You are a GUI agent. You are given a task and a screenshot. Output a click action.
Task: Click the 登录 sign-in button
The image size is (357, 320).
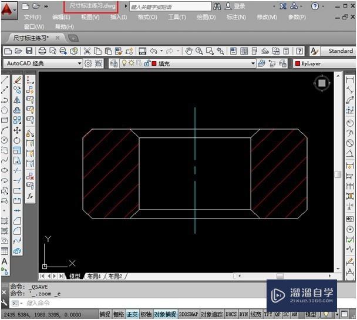click(235, 6)
